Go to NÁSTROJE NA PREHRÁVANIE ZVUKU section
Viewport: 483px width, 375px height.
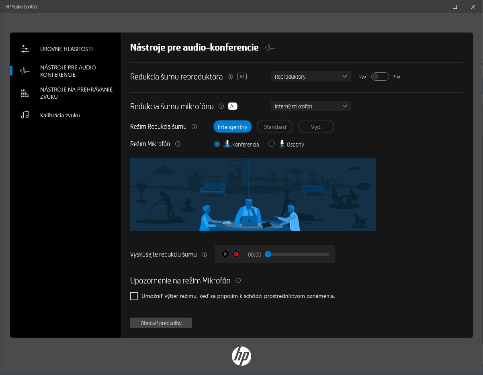point(76,93)
